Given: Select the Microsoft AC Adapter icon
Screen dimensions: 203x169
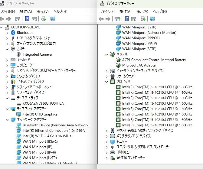Looking at the screenshot, I should pos(118,65).
